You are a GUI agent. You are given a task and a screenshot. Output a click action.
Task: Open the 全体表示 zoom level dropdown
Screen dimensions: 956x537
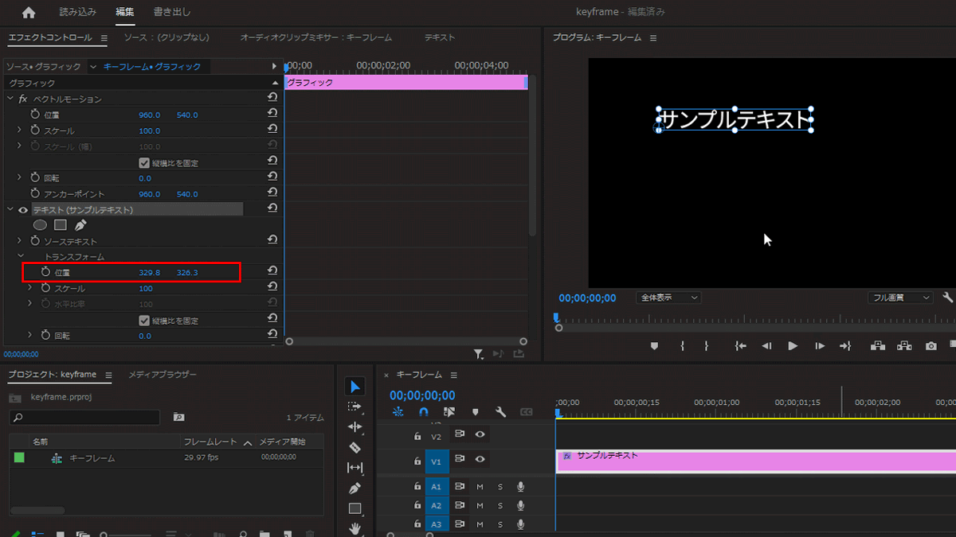668,298
